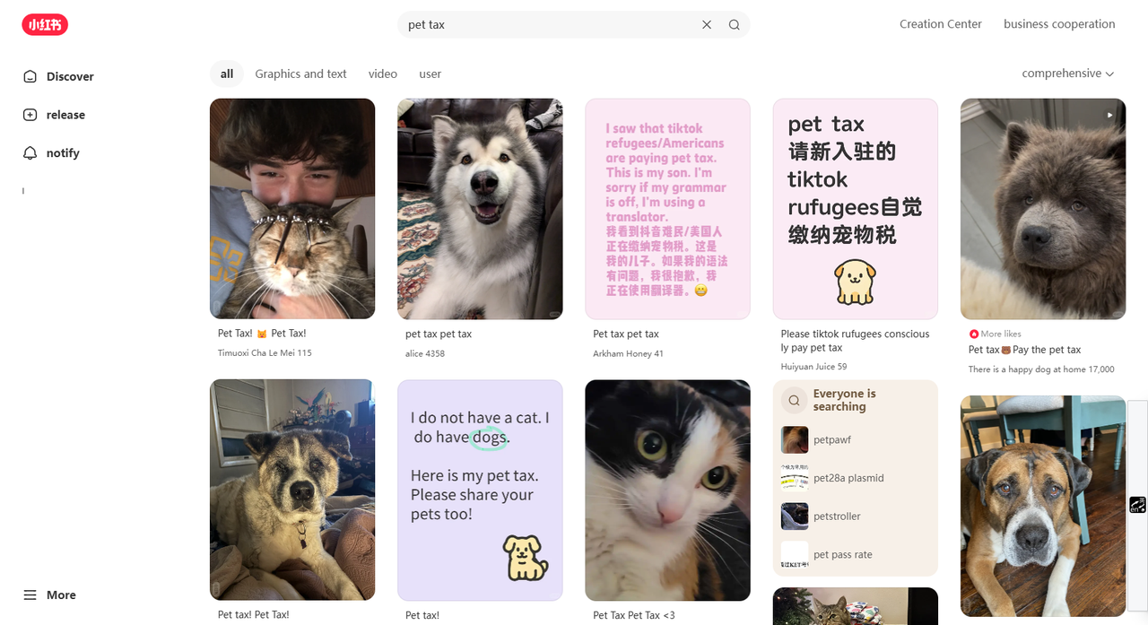Click 'Please tiktok rufugees conscious ly pay' title
The height and width of the screenshot is (625, 1148).
(x=855, y=341)
